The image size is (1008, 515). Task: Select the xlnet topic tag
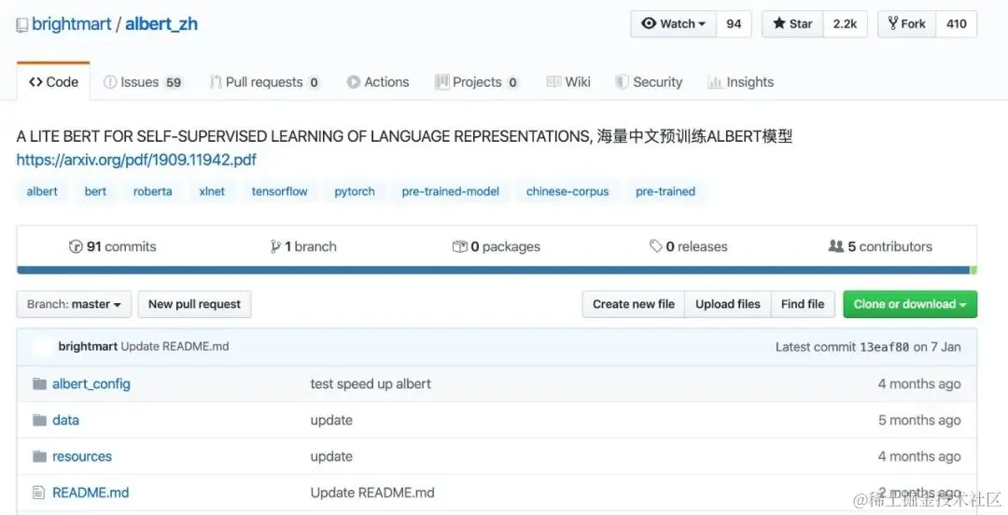coord(212,191)
